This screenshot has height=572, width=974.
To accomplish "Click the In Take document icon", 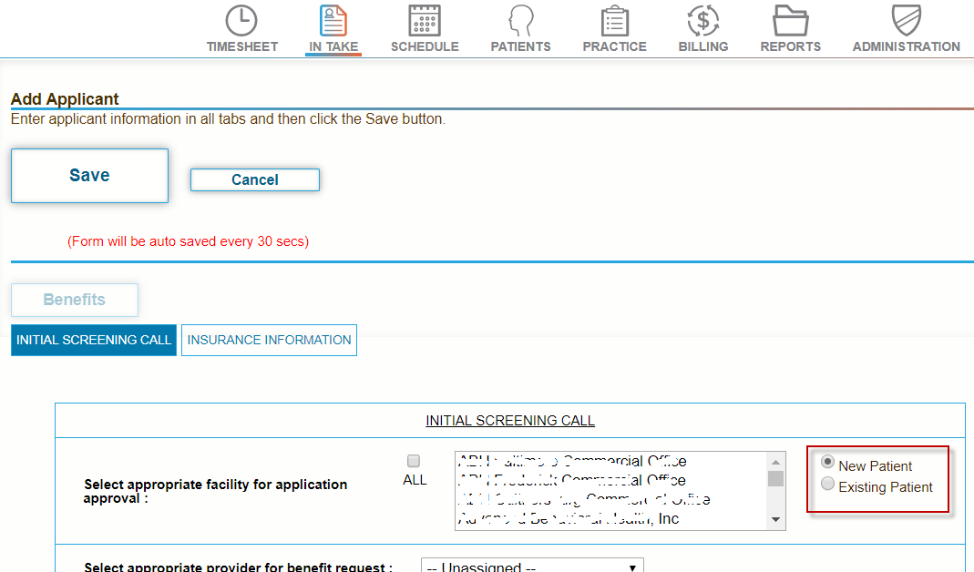I will point(333,21).
